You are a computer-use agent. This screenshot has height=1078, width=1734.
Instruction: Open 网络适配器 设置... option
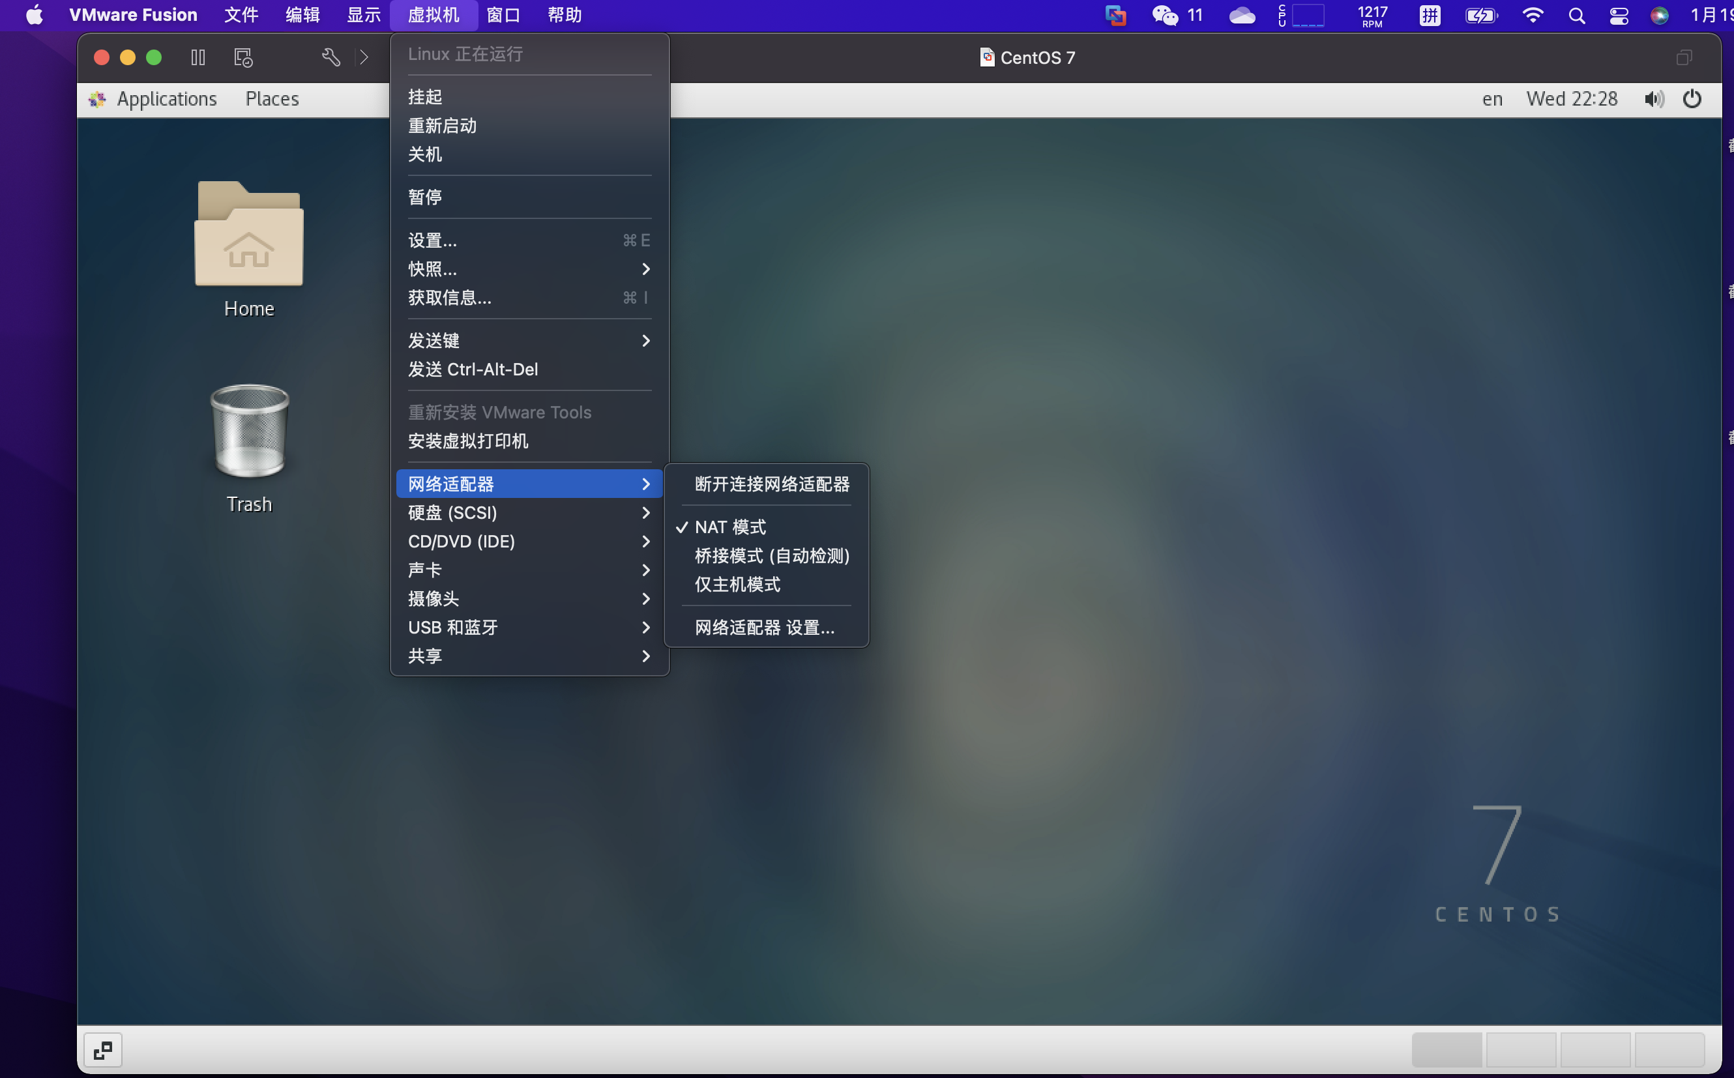tap(764, 628)
